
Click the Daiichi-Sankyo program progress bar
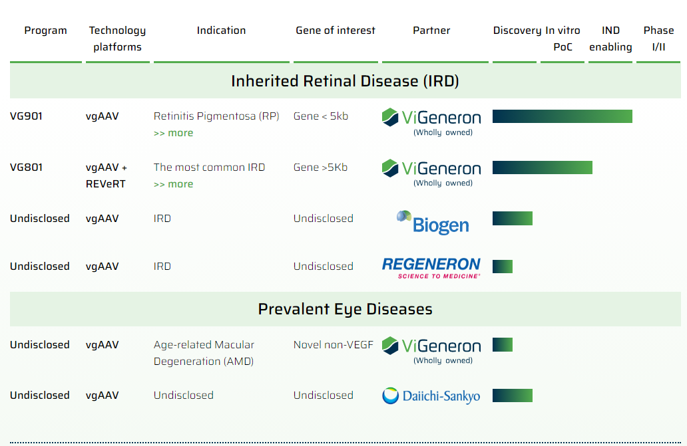click(x=512, y=395)
